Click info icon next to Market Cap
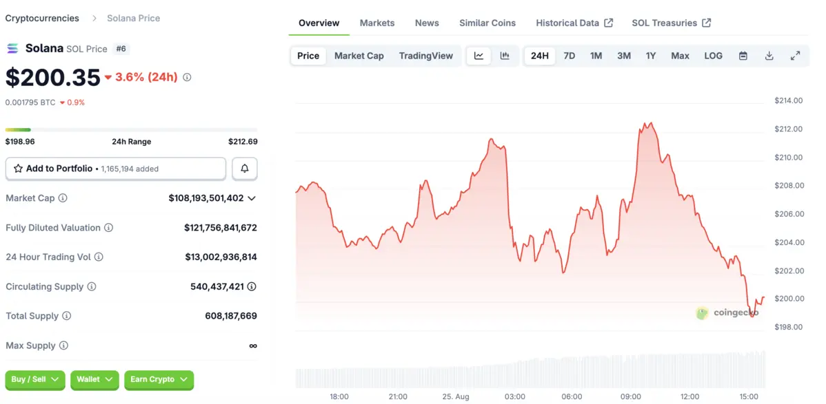The height and width of the screenshot is (404, 826). pos(63,198)
